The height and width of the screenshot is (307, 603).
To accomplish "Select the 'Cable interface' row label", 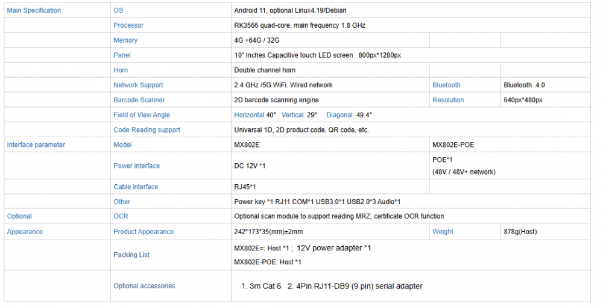I will click(x=136, y=187).
